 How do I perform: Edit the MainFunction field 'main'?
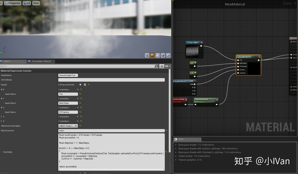pyautogui.click(x=111, y=130)
